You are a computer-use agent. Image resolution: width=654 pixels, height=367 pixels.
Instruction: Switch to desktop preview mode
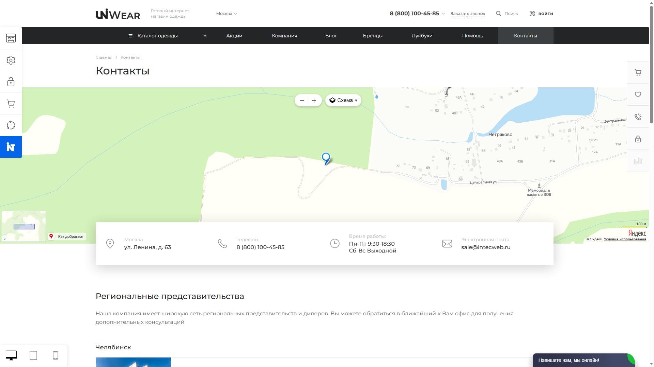(11, 355)
